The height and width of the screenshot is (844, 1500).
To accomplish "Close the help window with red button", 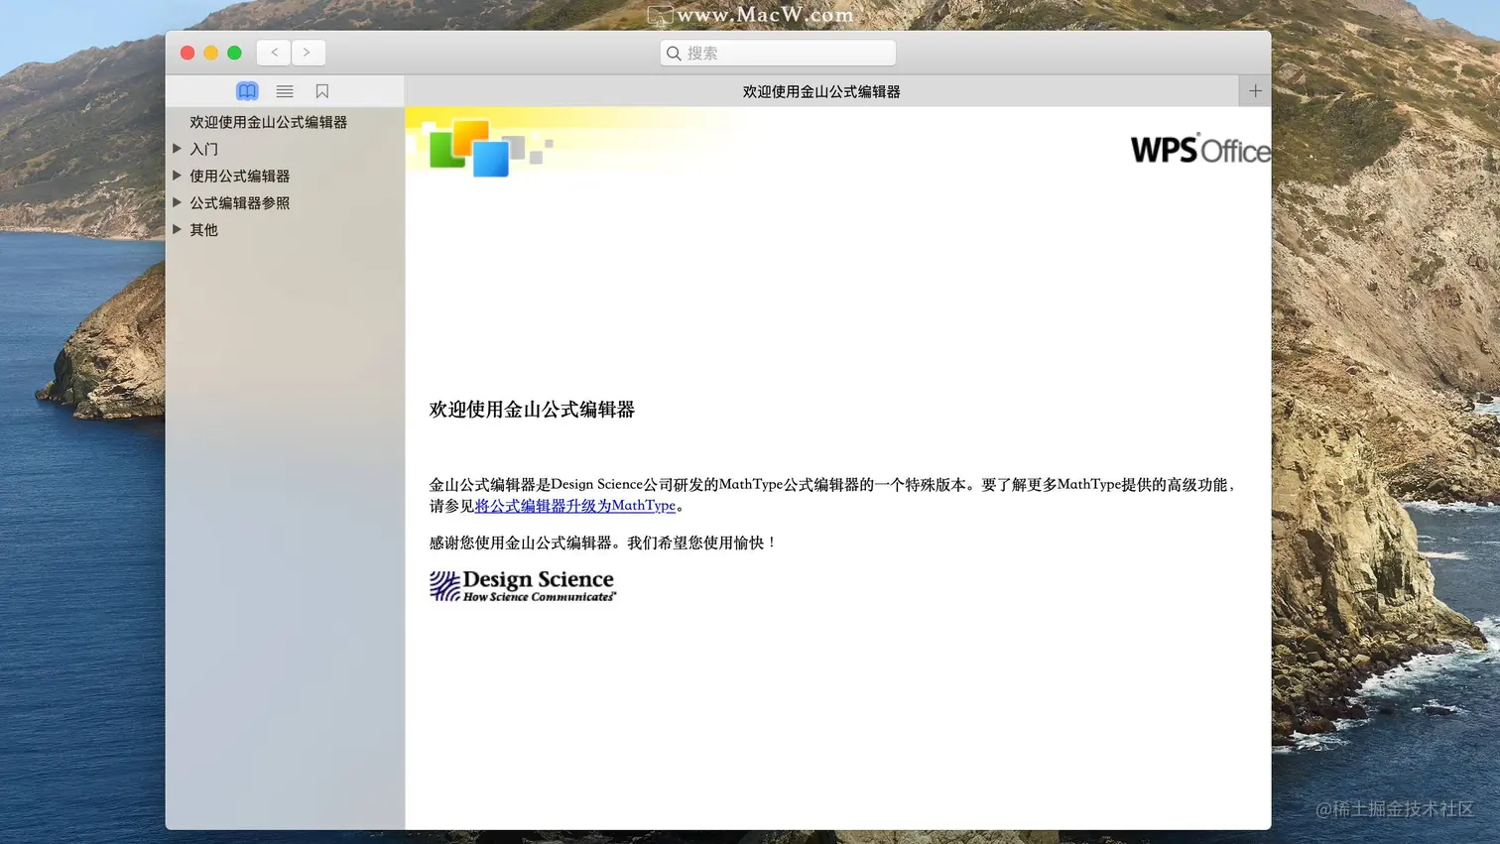I will (x=187, y=53).
